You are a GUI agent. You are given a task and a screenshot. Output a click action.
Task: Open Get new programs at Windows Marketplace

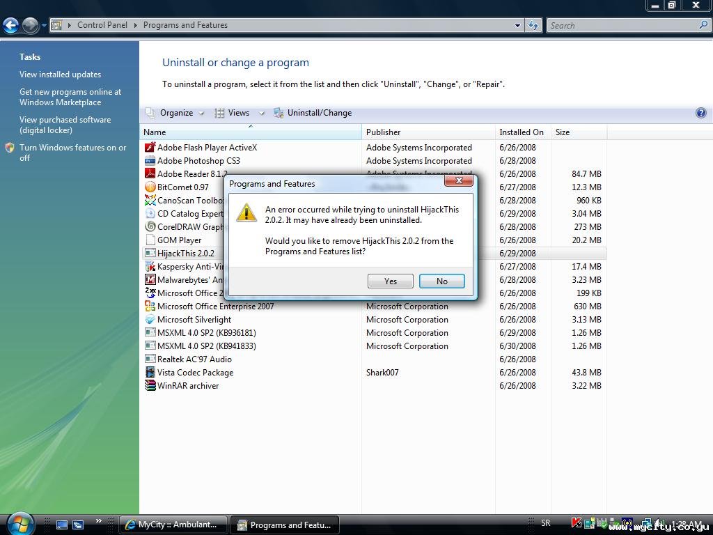[70, 97]
